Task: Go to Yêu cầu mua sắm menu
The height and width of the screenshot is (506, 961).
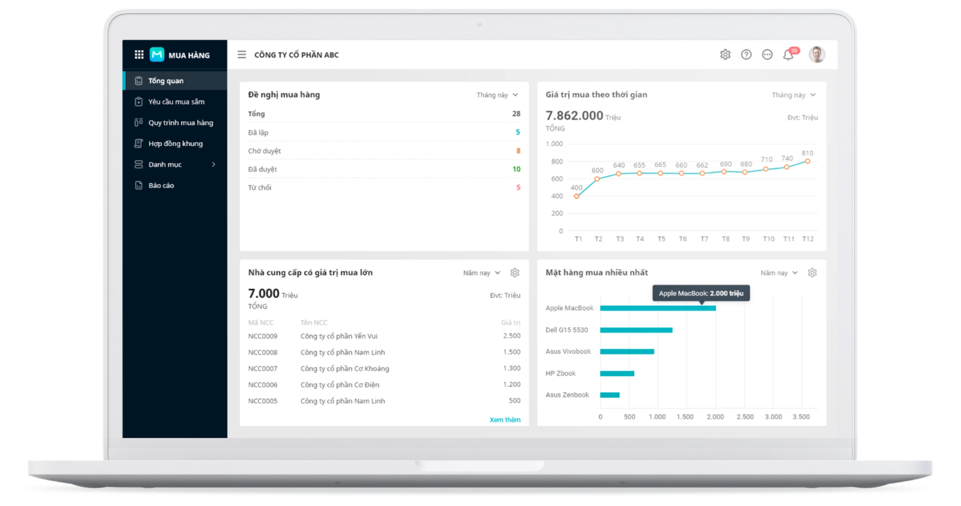Action: coord(176,102)
